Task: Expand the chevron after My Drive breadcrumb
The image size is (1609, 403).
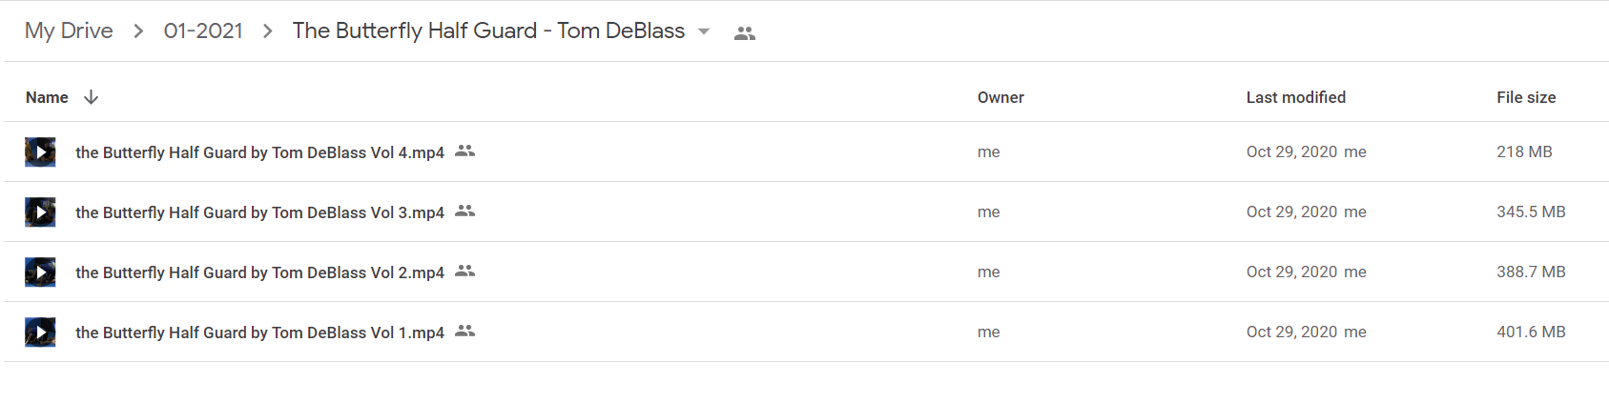Action: pyautogui.click(x=138, y=31)
